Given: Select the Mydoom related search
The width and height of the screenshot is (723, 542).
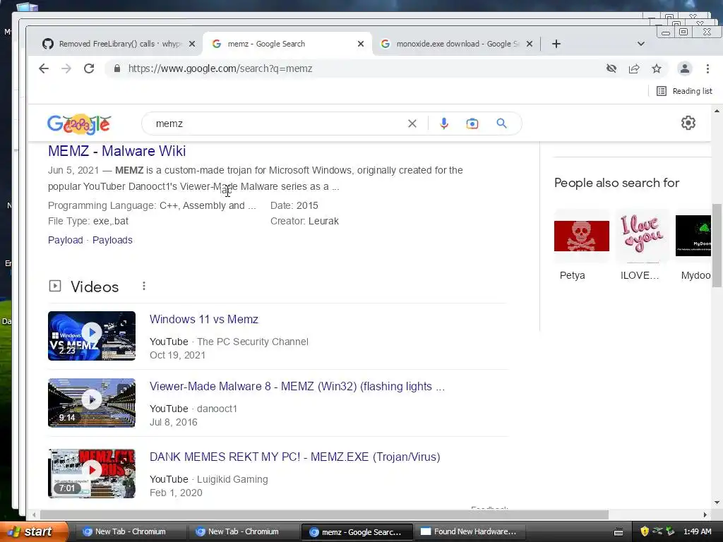Looking at the screenshot, I should pos(693,246).
